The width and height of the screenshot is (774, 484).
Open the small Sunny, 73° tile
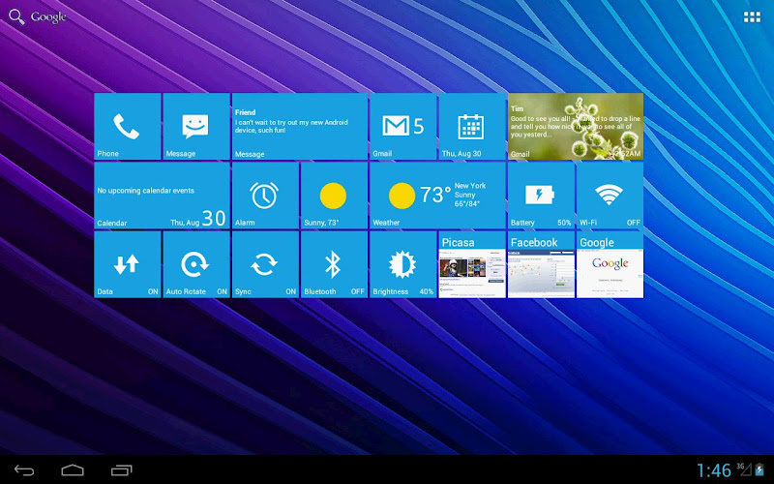coord(334,196)
